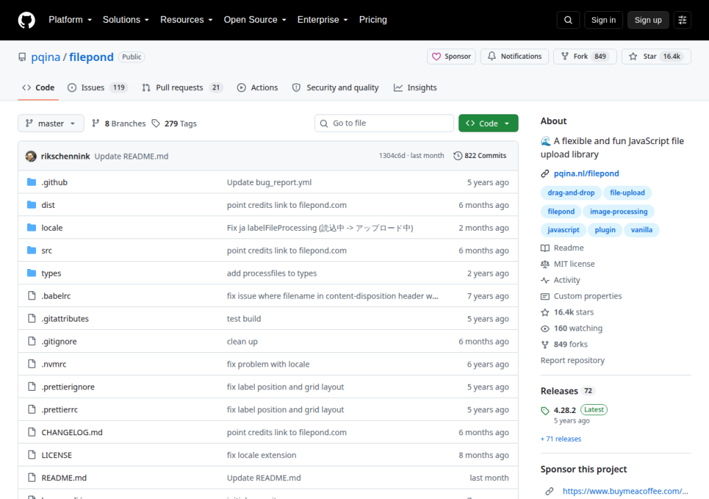Open the rikschennink author link
Viewport: 709px width, 499px height.
point(65,156)
